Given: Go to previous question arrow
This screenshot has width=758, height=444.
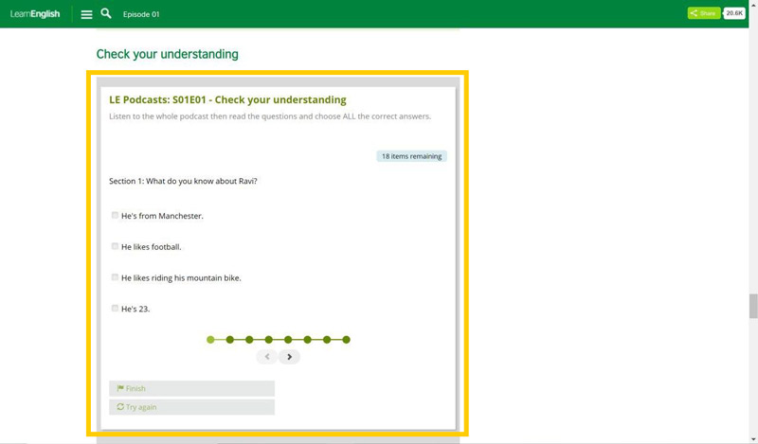Looking at the screenshot, I should (267, 357).
